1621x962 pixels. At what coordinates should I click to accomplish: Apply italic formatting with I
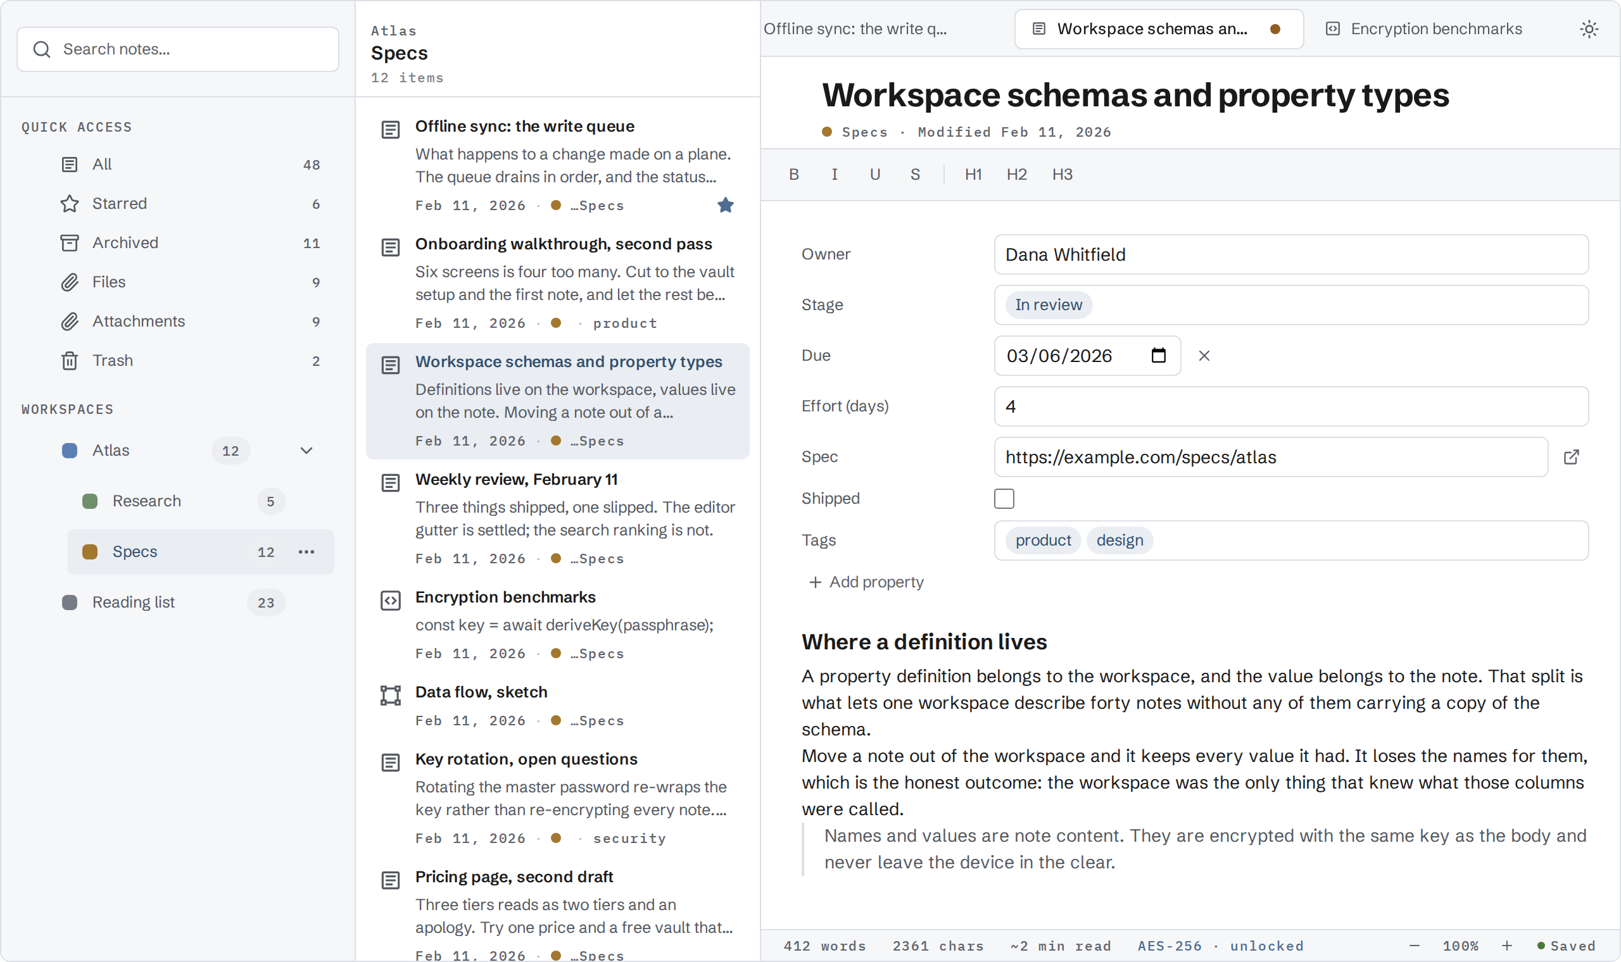[x=834, y=175]
